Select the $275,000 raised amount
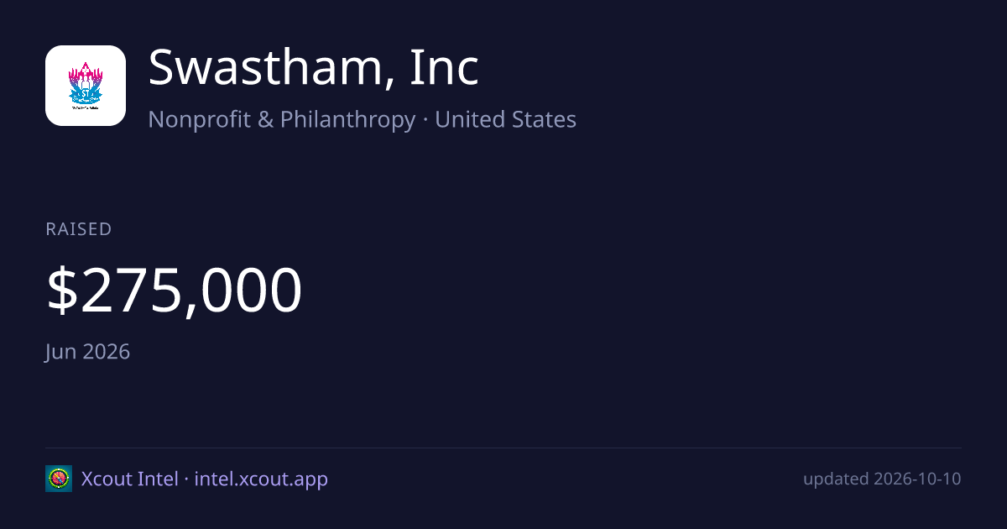Image resolution: width=1007 pixels, height=529 pixels. (x=174, y=291)
